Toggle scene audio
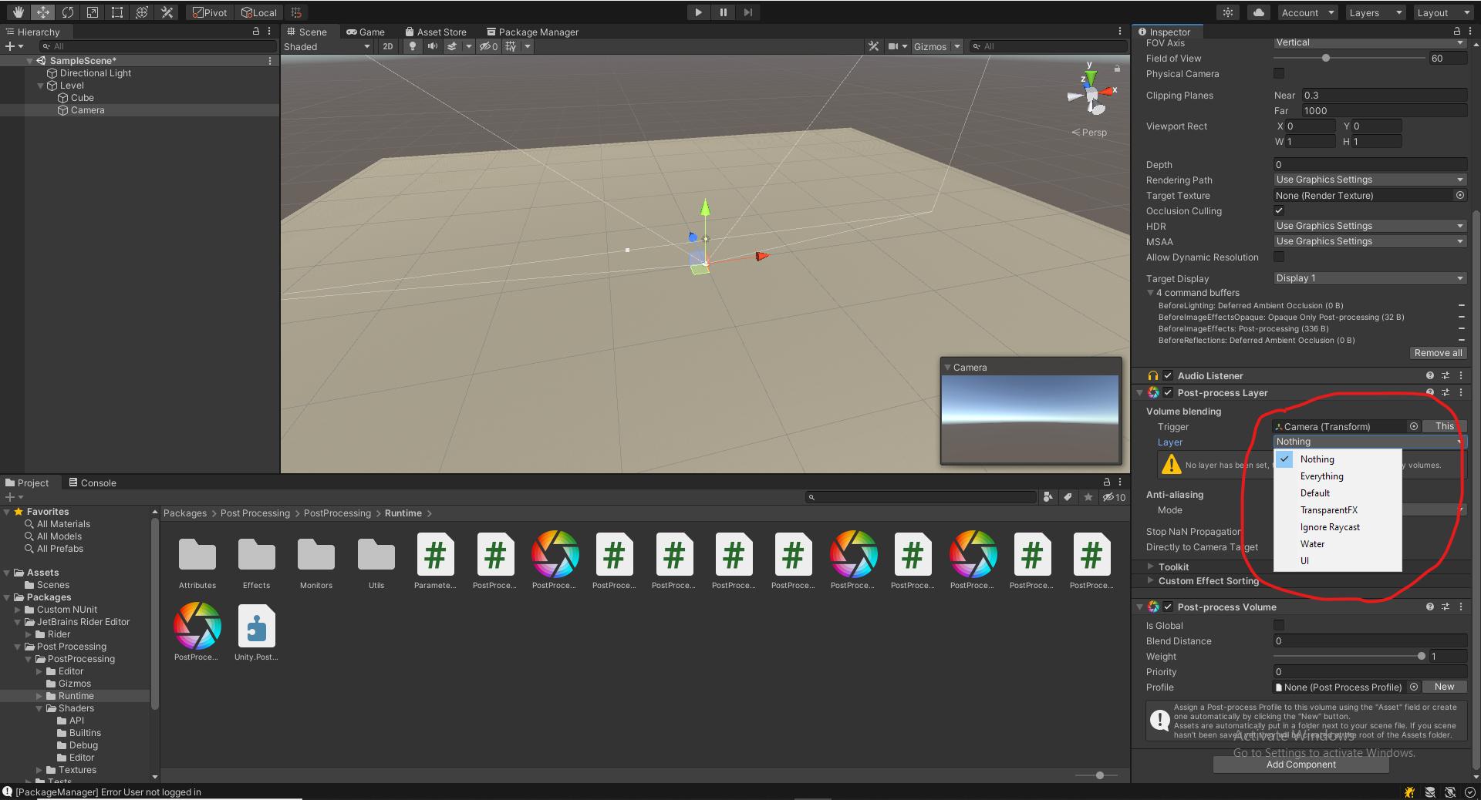This screenshot has height=800, width=1481. (x=432, y=46)
